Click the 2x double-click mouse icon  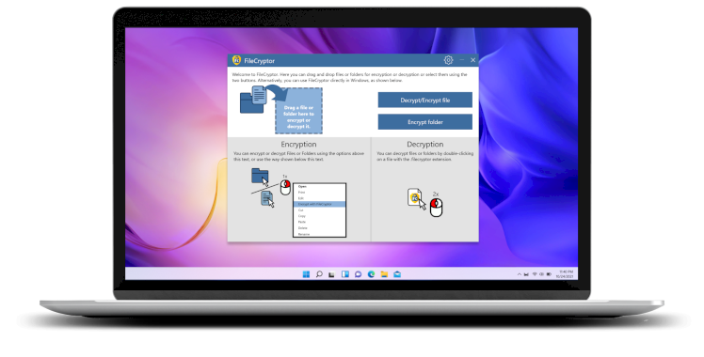click(x=436, y=208)
